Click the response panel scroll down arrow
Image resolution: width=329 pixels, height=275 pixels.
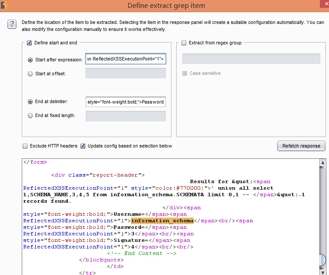point(323,272)
